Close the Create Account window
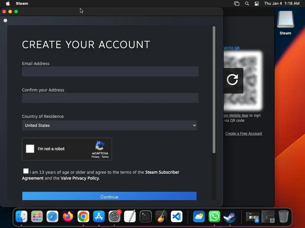Viewport: 305px width, 228px height. pyautogui.click(x=4, y=12)
